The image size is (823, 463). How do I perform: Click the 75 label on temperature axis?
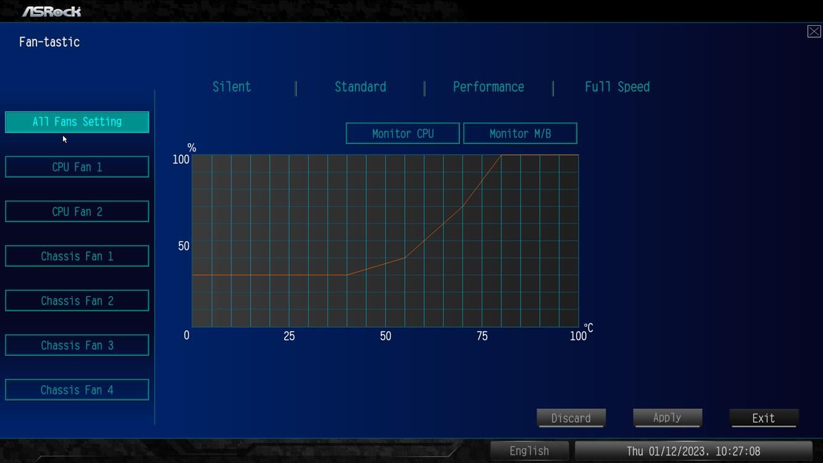point(482,336)
